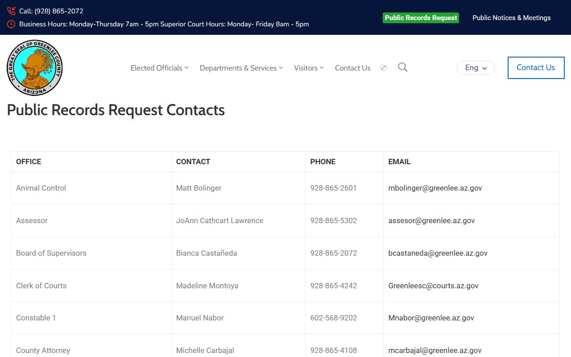The image size is (571, 357).
Task: Open Public Notices & Meetings link
Action: tap(511, 18)
